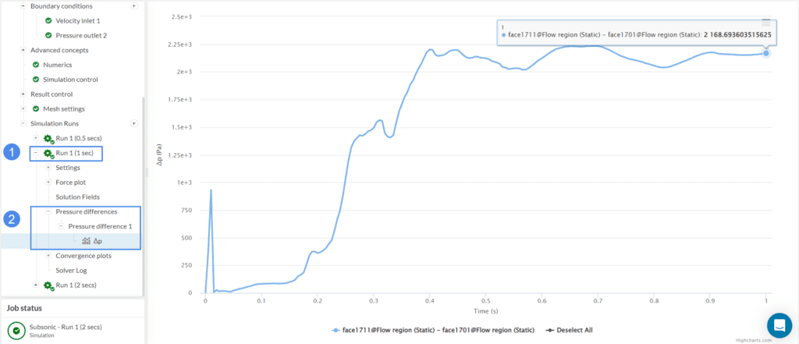This screenshot has width=799, height=344.
Task: Click the Run 1 (2 secs) gear icon
Action: (x=48, y=285)
